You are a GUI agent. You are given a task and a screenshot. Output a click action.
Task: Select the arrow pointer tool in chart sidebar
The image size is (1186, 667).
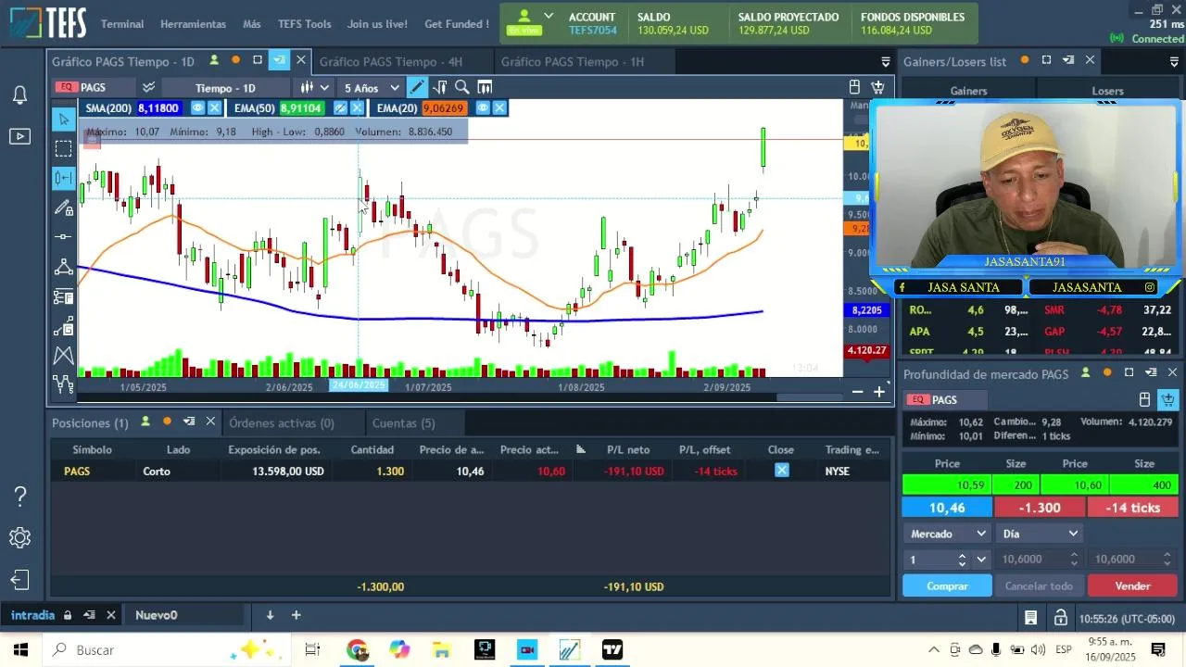(63, 119)
